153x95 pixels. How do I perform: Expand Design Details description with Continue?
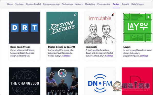pyautogui.click(x=67, y=56)
